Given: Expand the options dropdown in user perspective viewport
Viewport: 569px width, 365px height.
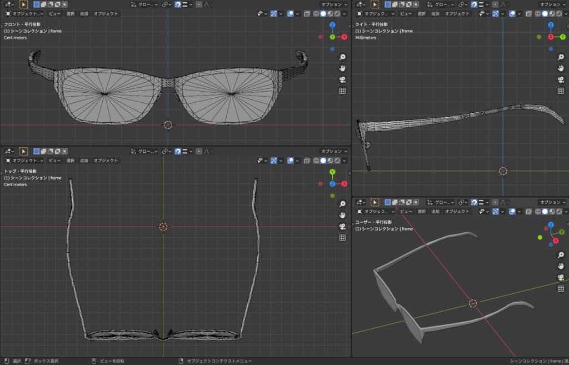Looking at the screenshot, I should [553, 202].
